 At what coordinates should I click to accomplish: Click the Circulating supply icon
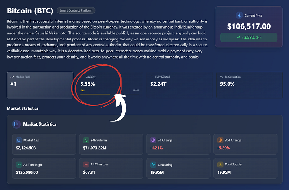[153, 165]
